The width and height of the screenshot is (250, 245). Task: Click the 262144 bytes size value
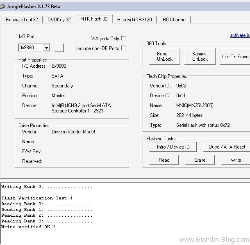[189, 115]
